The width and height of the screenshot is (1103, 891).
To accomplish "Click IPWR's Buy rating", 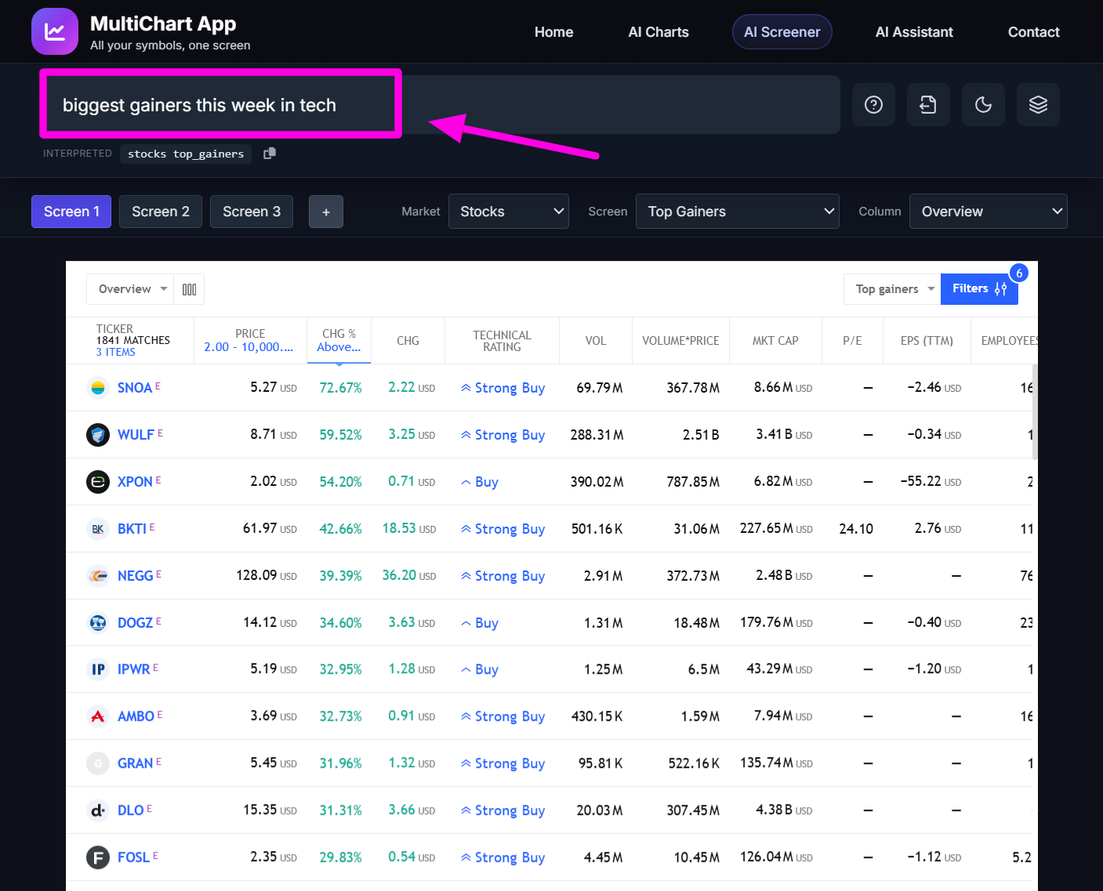I will click(480, 669).
